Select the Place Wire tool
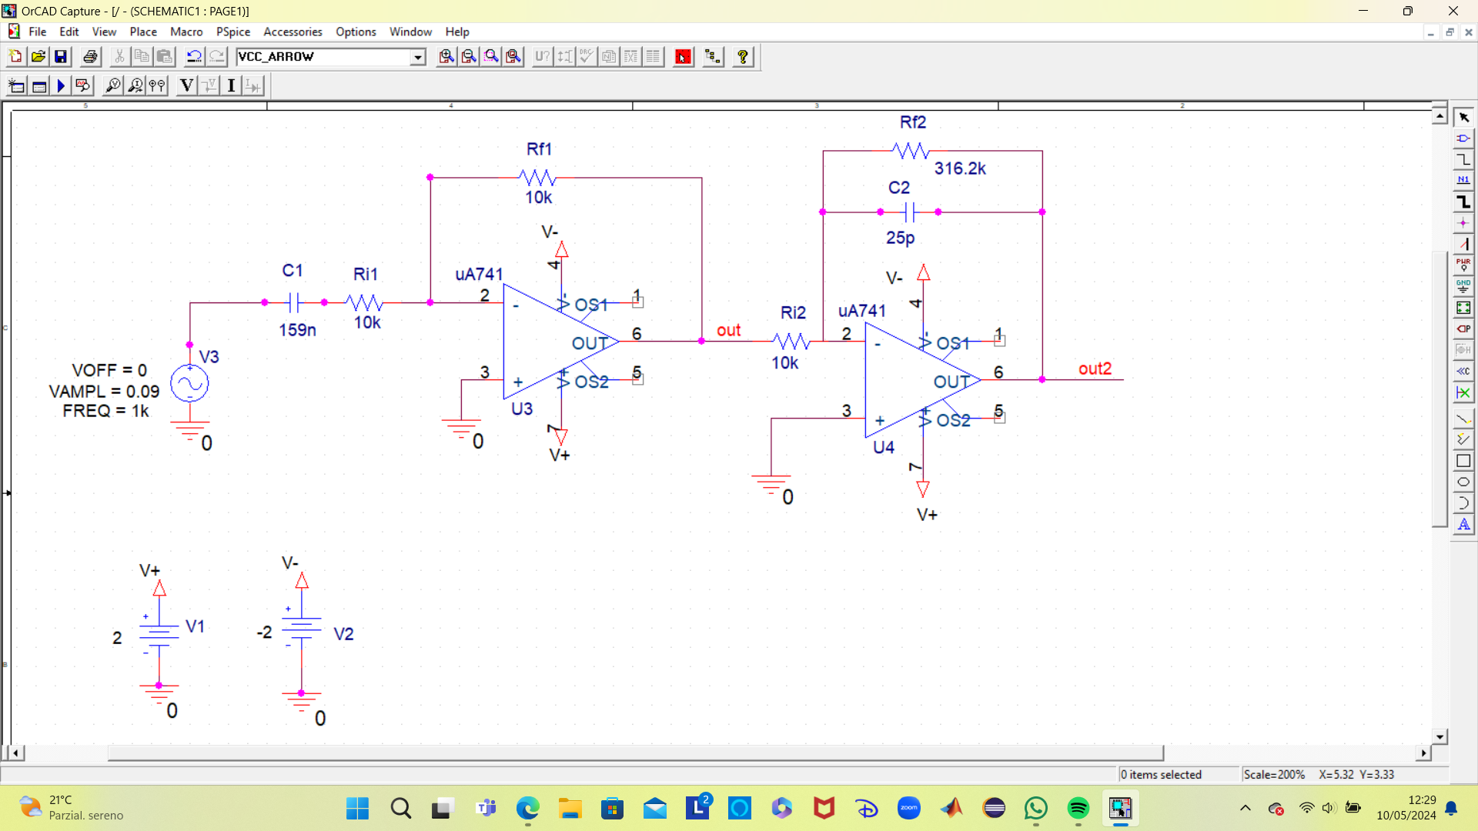1478x831 pixels. [x=1463, y=159]
